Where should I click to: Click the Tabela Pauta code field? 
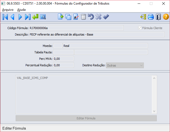pyautogui.click(x=63, y=52)
